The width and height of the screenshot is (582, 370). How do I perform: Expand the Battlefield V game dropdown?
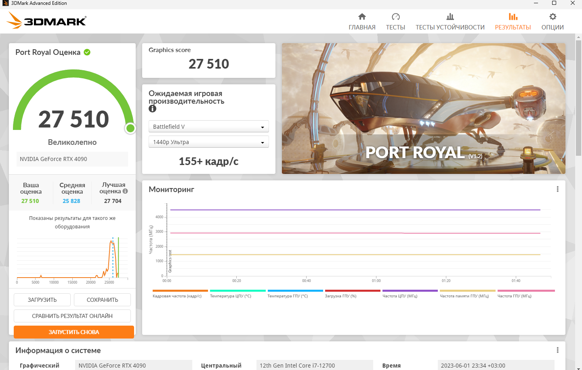point(209,127)
